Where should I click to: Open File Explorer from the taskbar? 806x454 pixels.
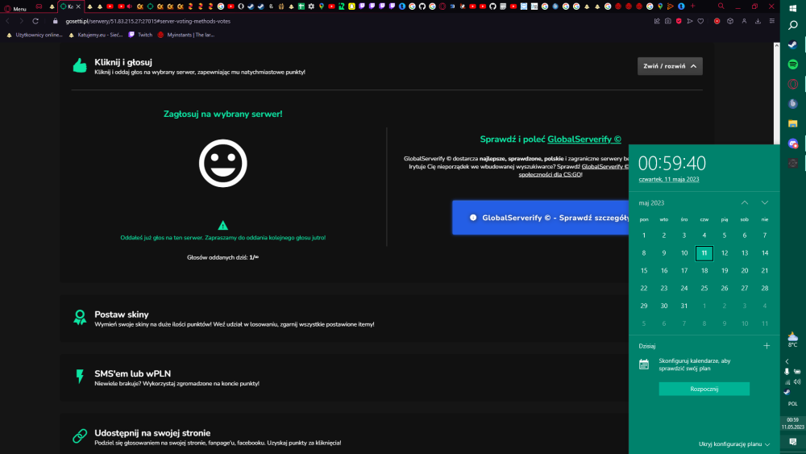(x=792, y=123)
